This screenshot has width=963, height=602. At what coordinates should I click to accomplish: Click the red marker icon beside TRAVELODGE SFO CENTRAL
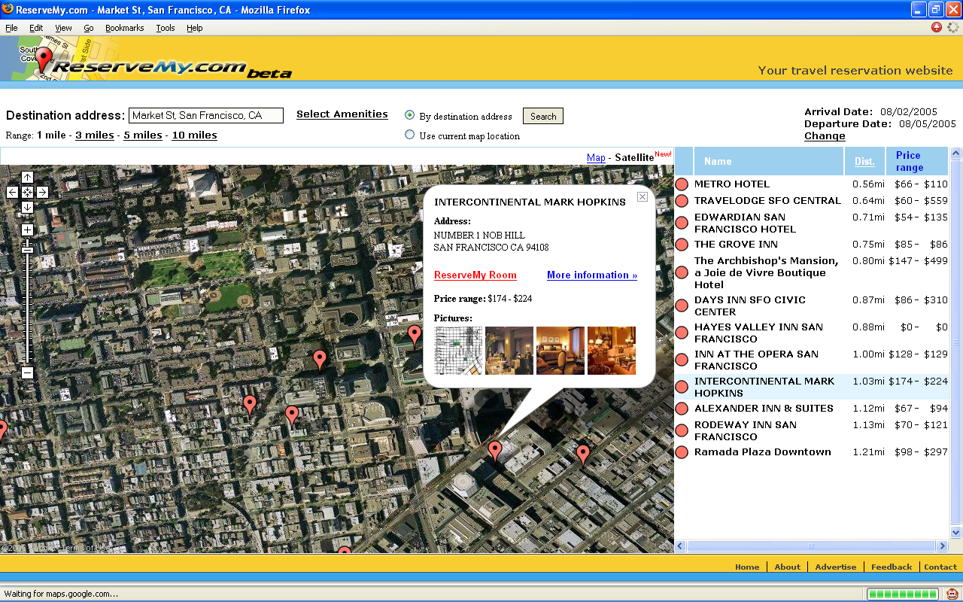(682, 201)
